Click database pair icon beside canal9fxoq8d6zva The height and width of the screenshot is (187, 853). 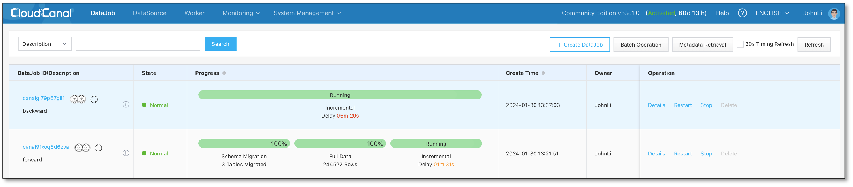[x=82, y=148]
